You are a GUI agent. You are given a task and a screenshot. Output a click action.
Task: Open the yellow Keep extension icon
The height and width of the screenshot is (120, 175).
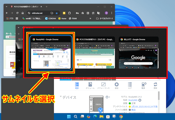[x=64, y=13]
